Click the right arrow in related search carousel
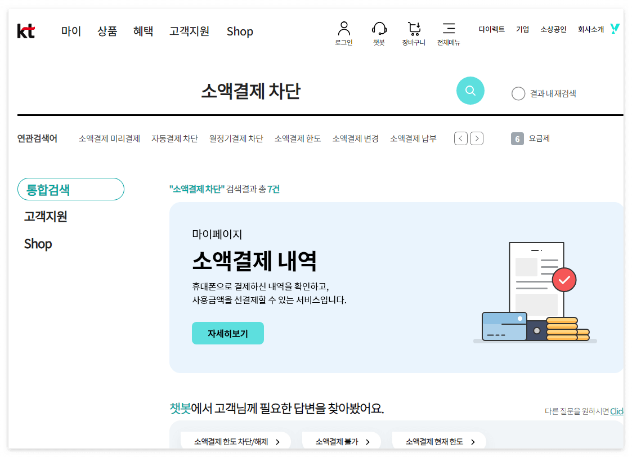632x457 pixels. [476, 138]
